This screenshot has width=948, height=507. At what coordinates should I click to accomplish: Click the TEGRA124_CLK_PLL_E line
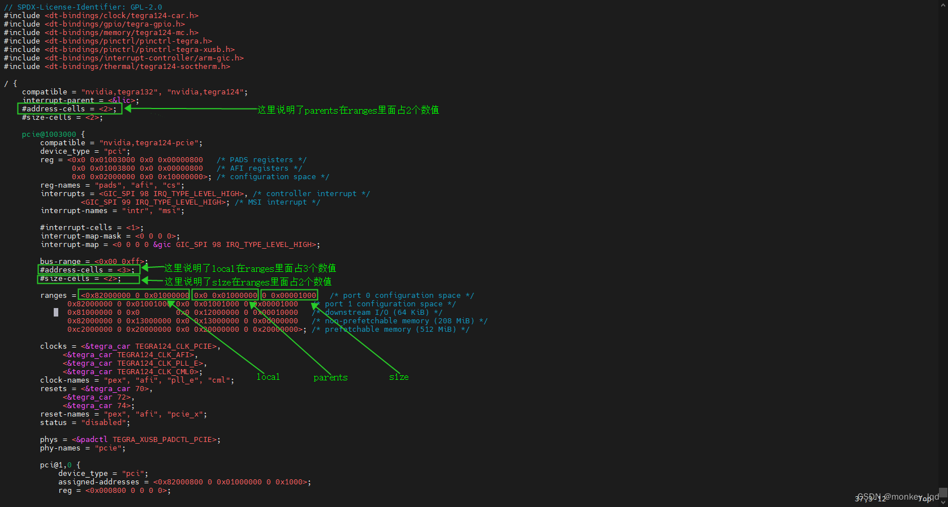[x=135, y=363]
